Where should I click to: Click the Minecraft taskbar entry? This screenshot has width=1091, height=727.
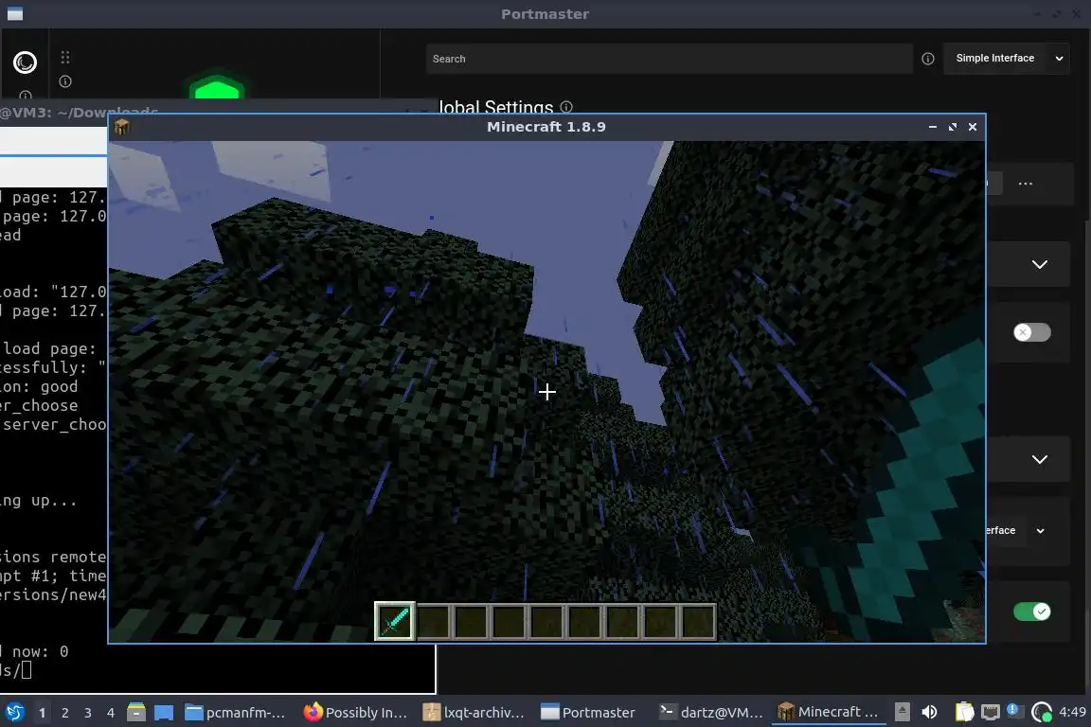point(828,713)
